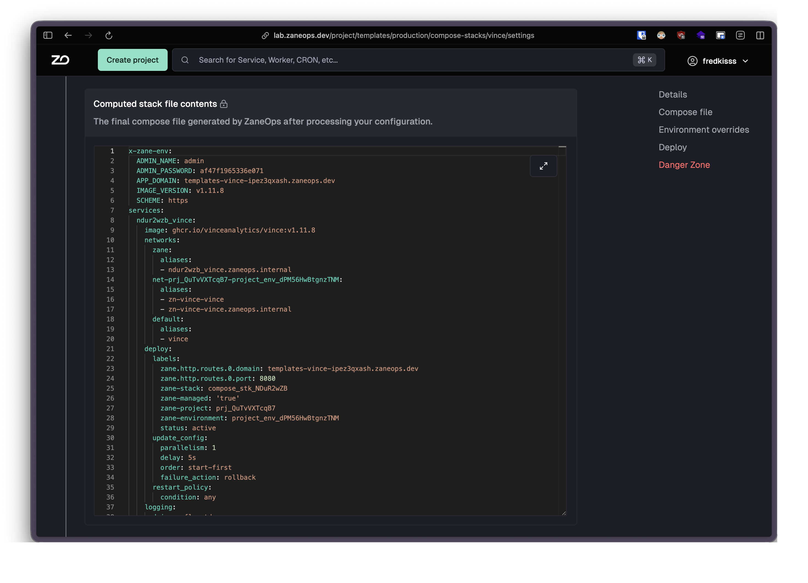This screenshot has height=583, width=808.
Task: Jump to Environment overrides section
Action: click(x=704, y=130)
